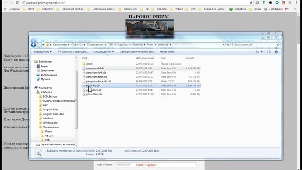
Task: Click the navigation pane vertical scrollbar
Action: tap(76, 100)
